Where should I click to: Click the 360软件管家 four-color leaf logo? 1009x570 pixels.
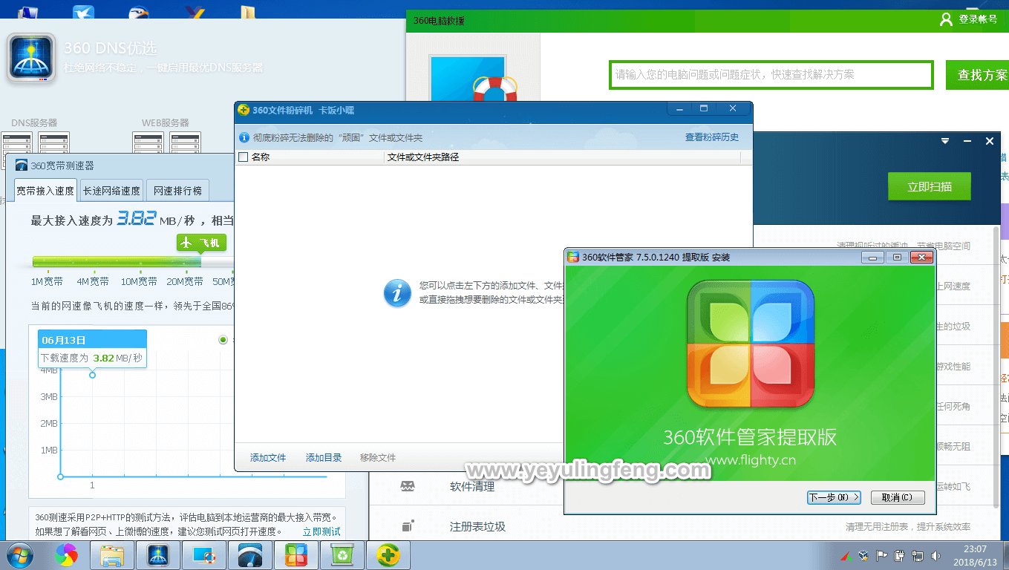751,344
